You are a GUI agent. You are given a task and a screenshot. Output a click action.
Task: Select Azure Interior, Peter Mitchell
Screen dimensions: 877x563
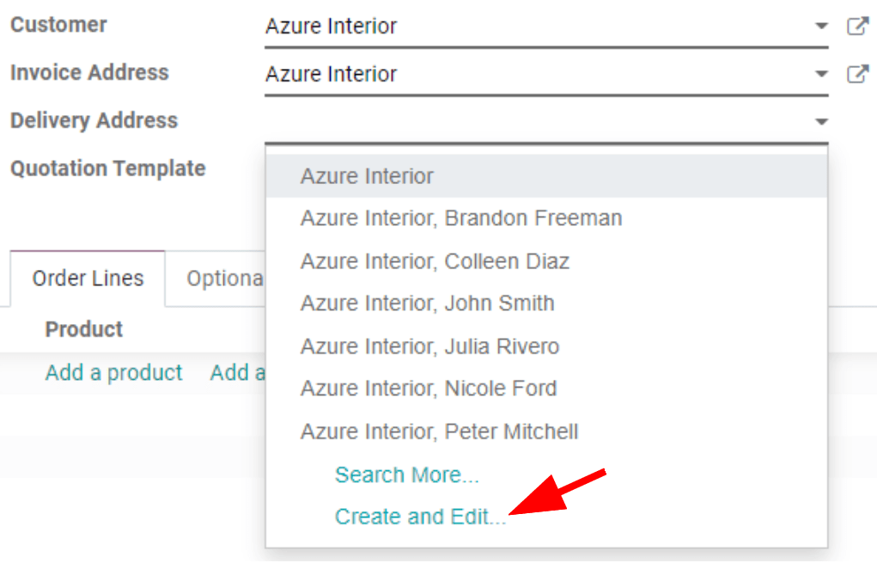pos(546,431)
